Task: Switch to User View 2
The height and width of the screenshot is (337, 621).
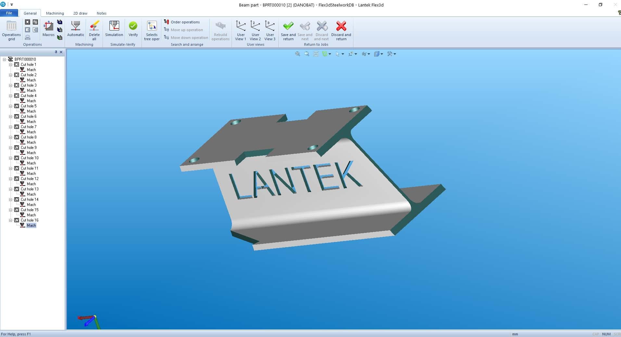Action: [x=255, y=31]
